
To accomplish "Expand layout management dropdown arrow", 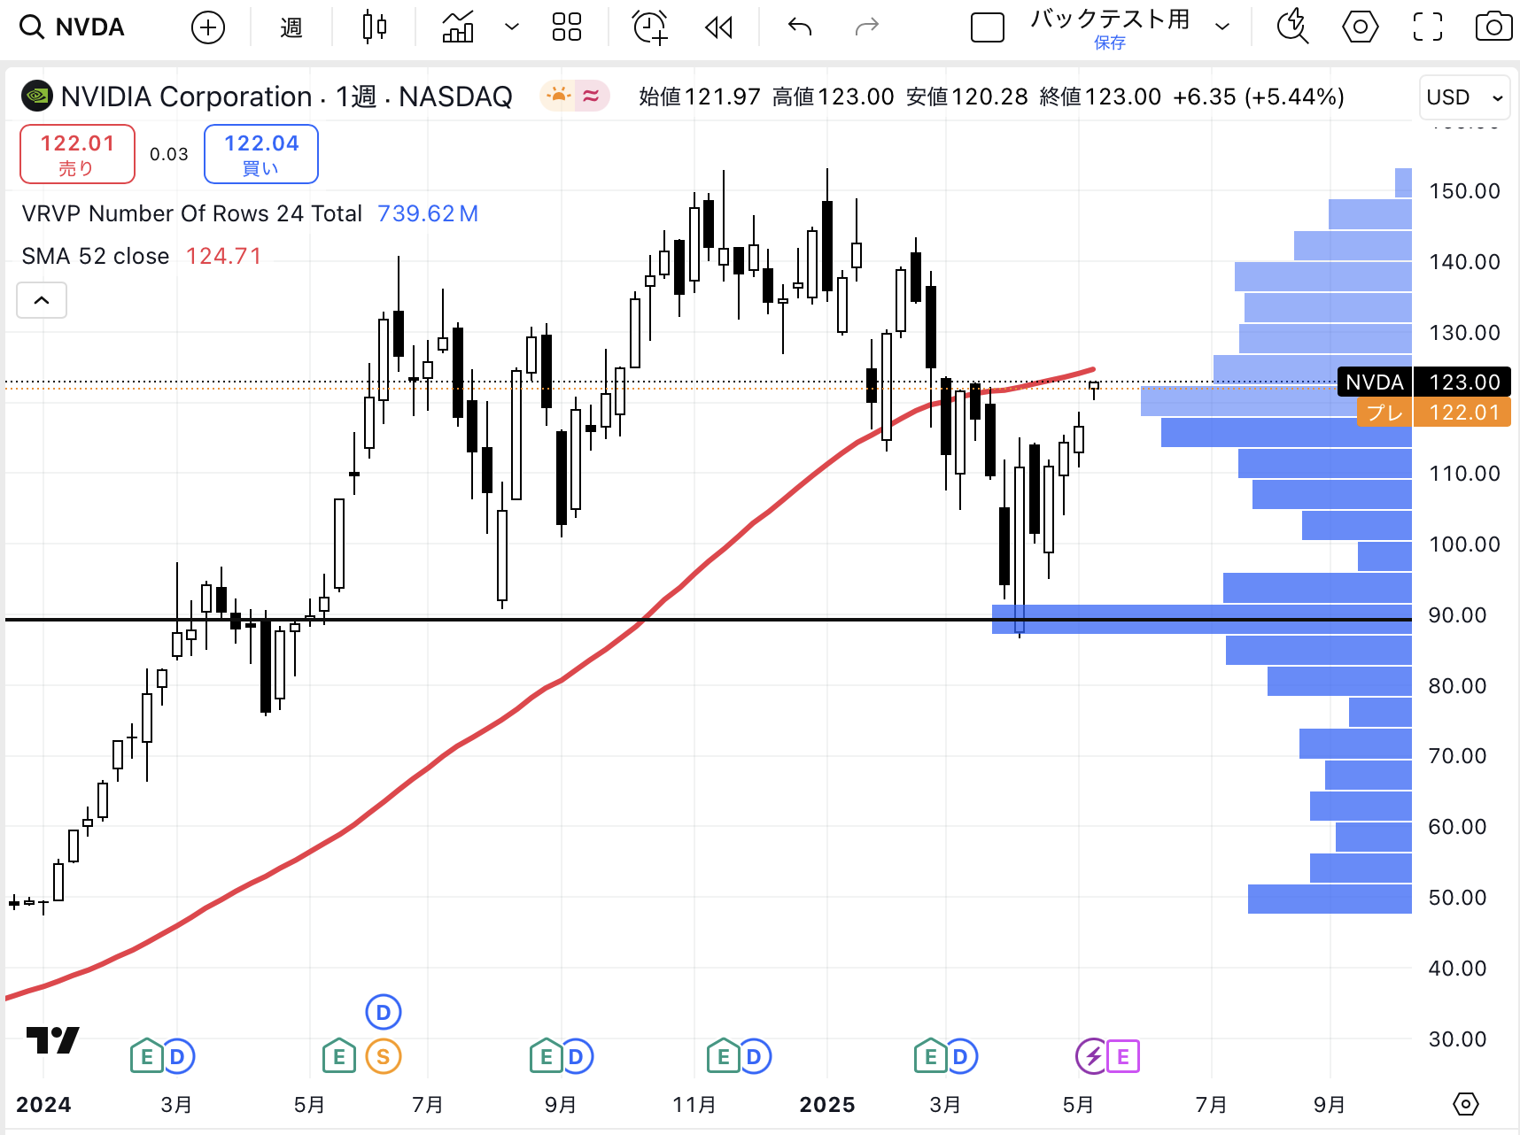I will point(1222,27).
